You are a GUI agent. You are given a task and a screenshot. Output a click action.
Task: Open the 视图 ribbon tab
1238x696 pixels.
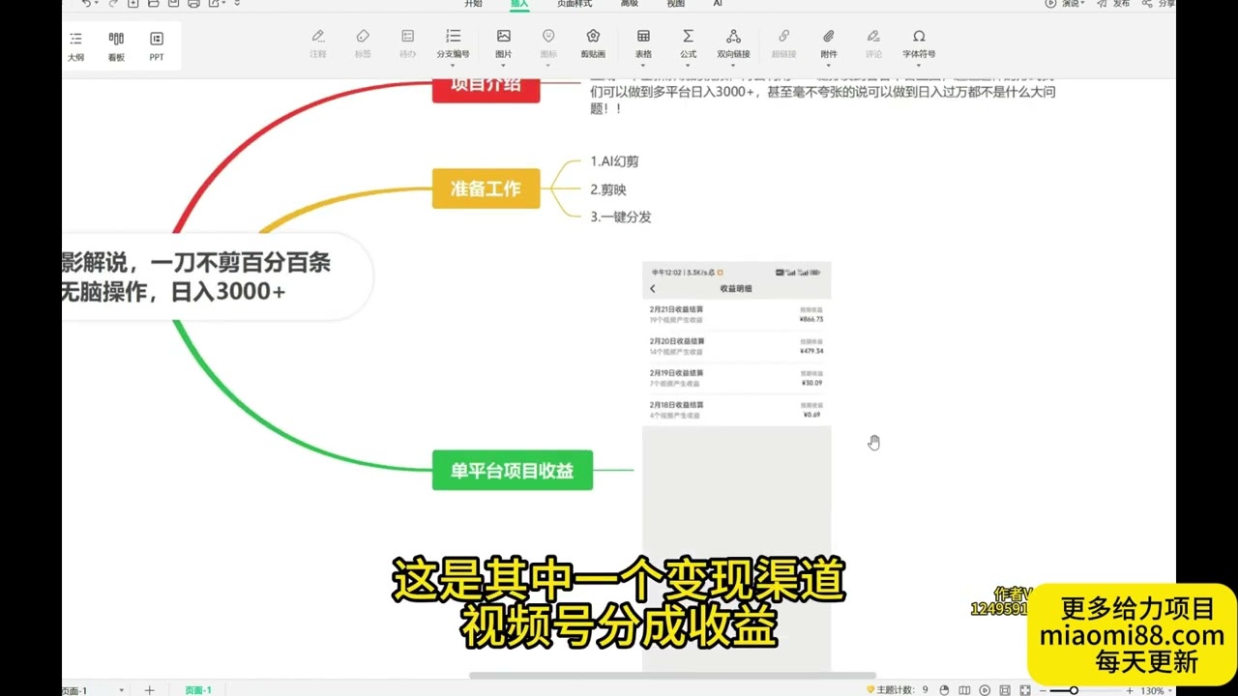pyautogui.click(x=676, y=4)
